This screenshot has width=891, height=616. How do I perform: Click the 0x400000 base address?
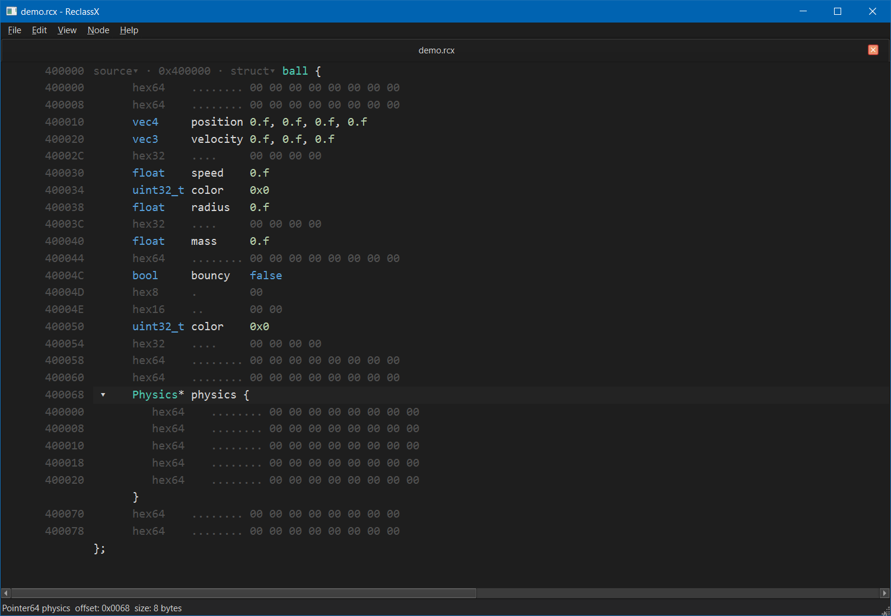(184, 71)
